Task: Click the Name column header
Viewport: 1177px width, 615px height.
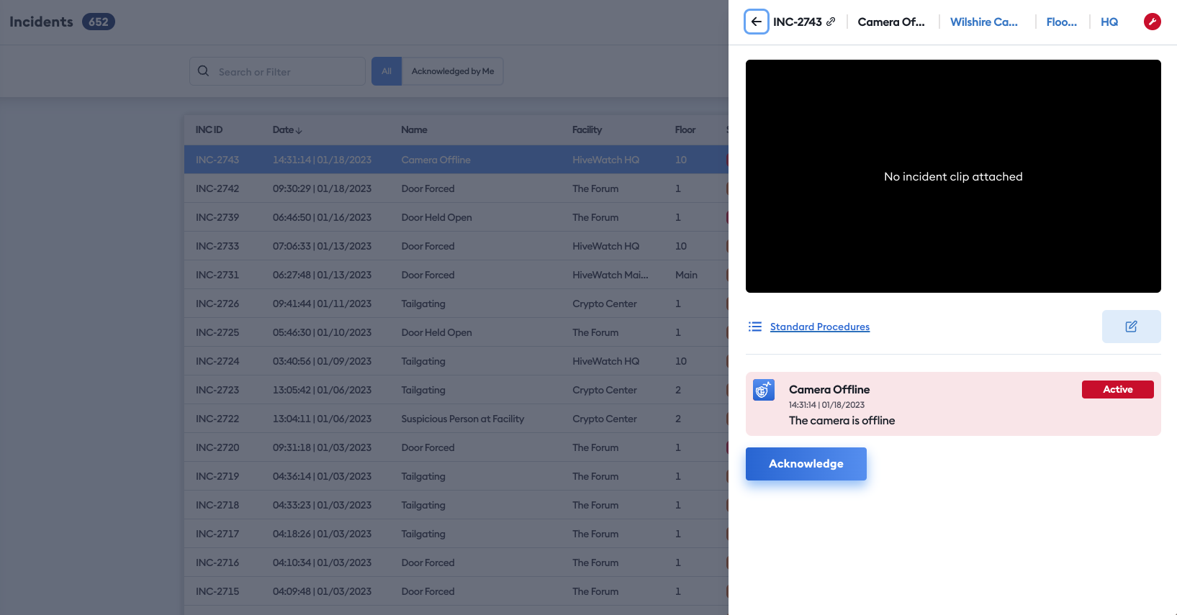Action: coord(414,129)
